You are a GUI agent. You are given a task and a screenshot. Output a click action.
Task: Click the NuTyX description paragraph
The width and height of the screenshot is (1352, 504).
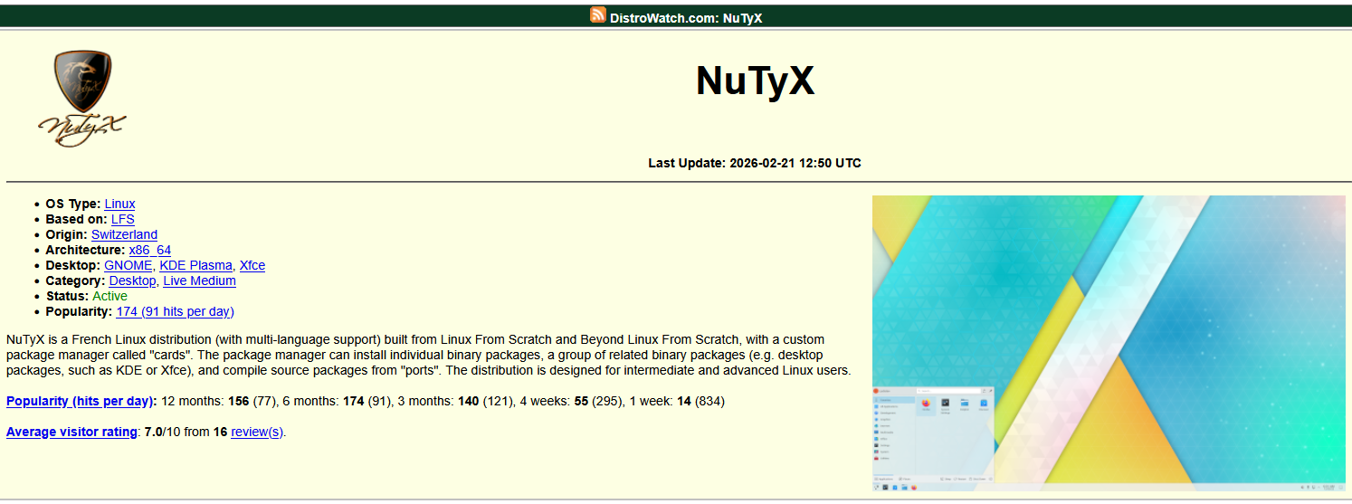click(429, 355)
